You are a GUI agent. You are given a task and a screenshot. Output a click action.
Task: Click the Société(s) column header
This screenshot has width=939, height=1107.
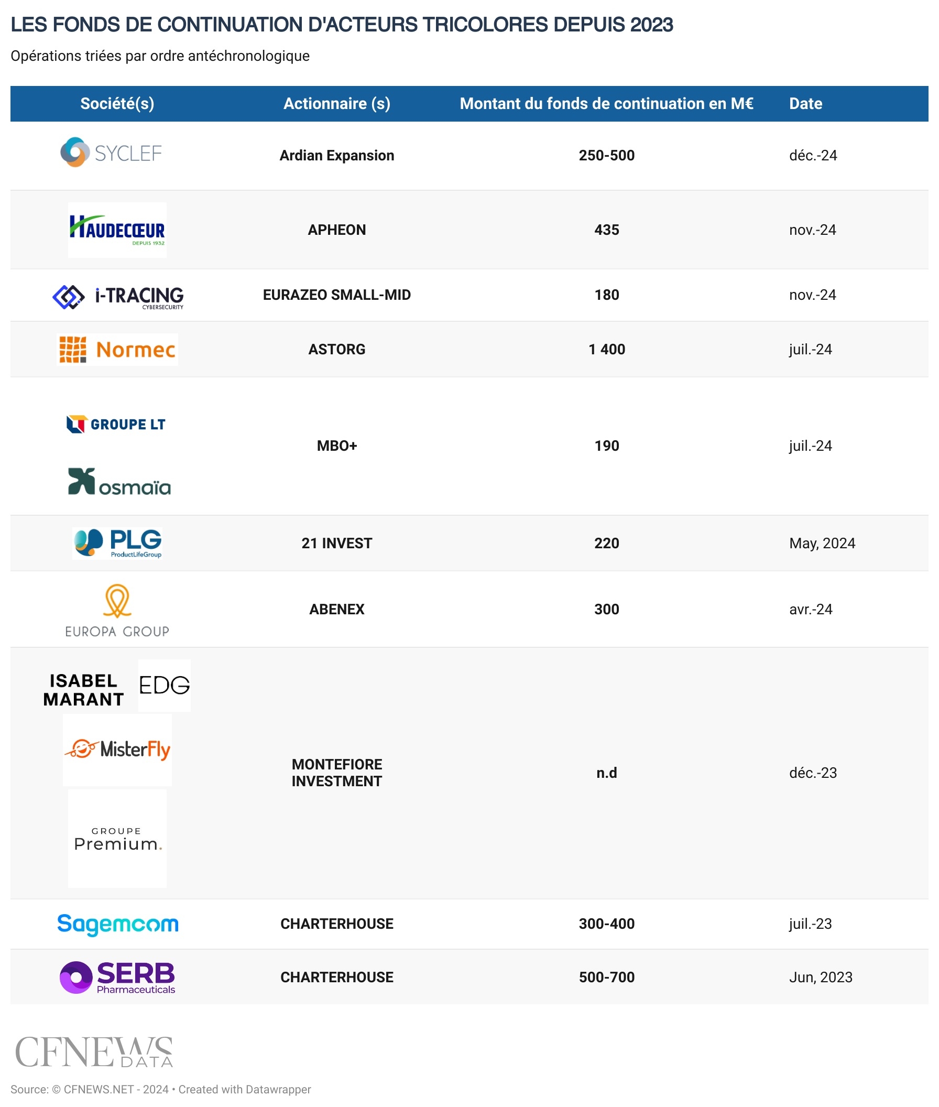click(x=117, y=103)
